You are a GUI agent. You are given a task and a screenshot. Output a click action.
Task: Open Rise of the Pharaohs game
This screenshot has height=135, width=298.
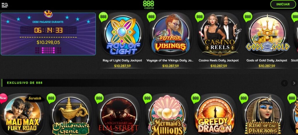[263, 114]
